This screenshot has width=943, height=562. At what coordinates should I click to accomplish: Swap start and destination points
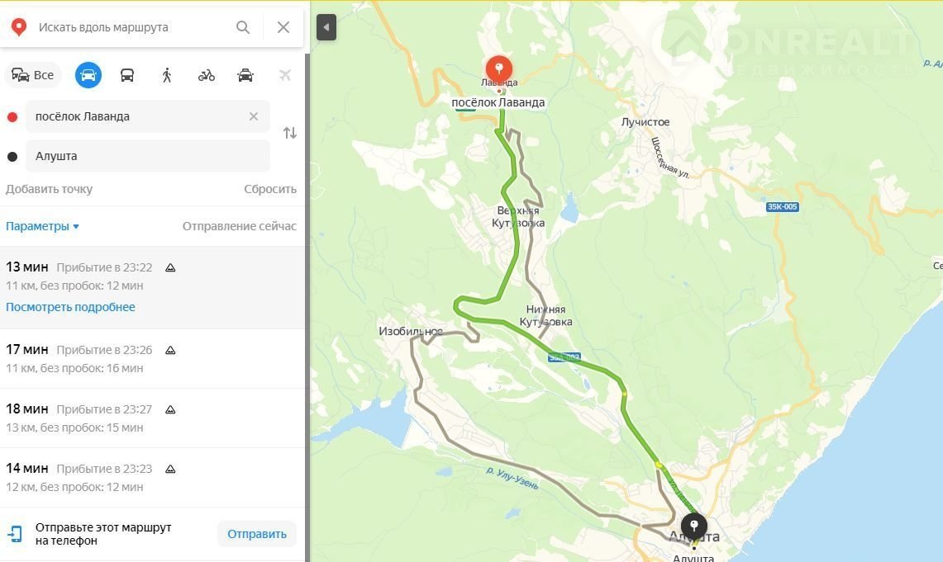tap(290, 133)
